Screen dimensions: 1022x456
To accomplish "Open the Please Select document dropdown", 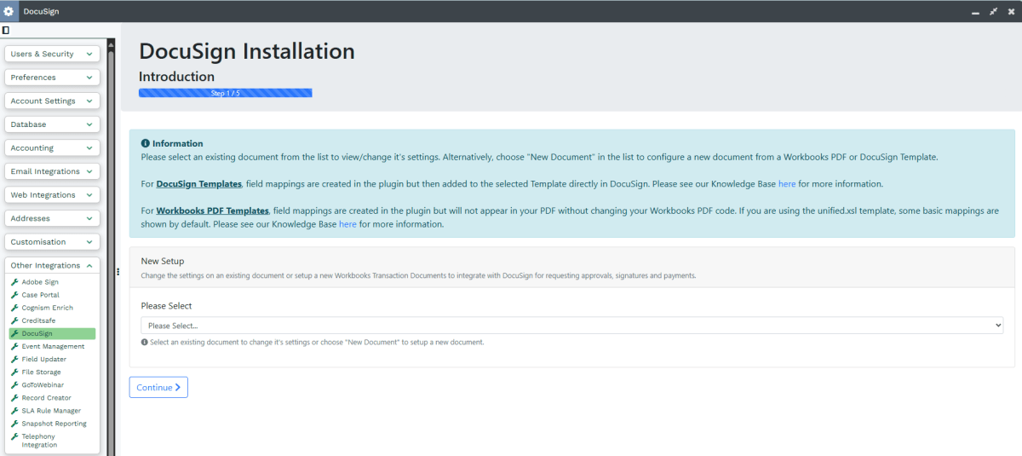I will [571, 326].
